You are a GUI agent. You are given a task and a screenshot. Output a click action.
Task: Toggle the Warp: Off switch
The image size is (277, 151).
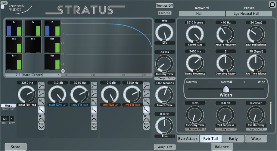click(165, 147)
